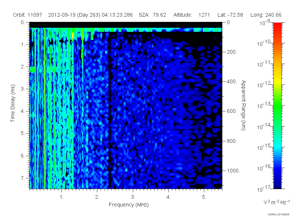
Task: Click the '1.' tick on the frequency axis
Action: (62, 197)
